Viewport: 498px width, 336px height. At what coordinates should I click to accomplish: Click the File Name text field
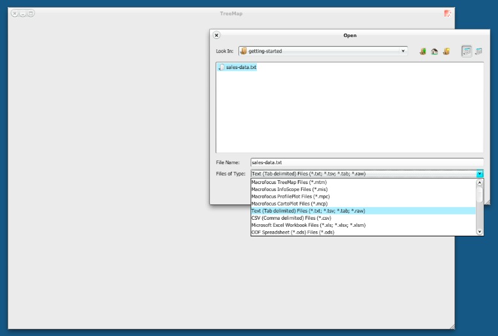point(367,163)
